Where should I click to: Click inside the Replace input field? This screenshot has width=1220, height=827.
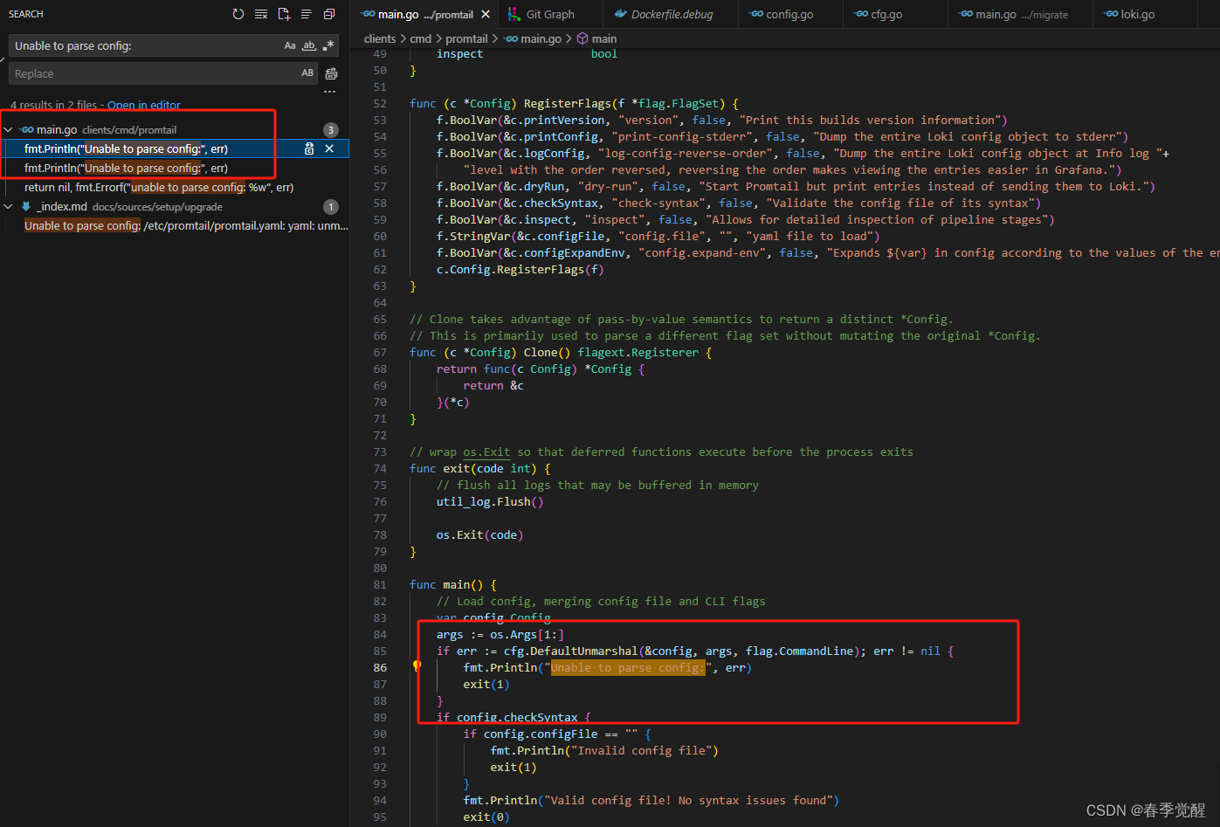pos(131,73)
